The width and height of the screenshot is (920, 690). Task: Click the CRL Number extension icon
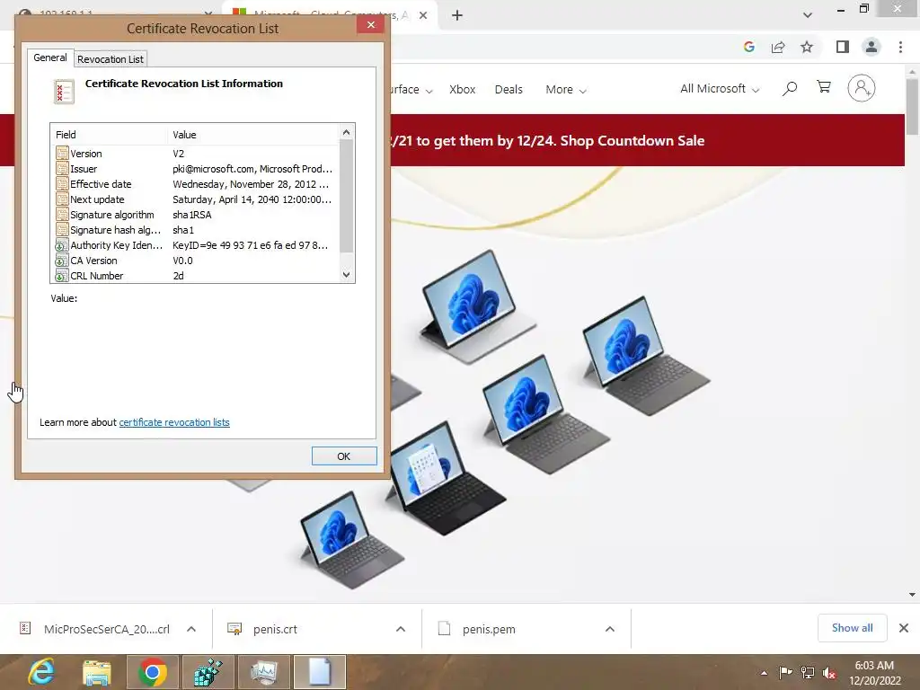[x=62, y=275]
